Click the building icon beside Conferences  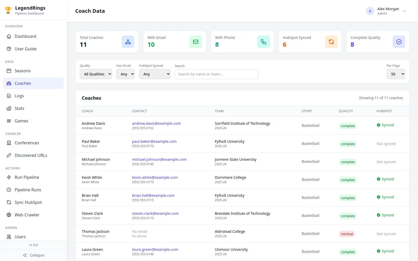9,143
